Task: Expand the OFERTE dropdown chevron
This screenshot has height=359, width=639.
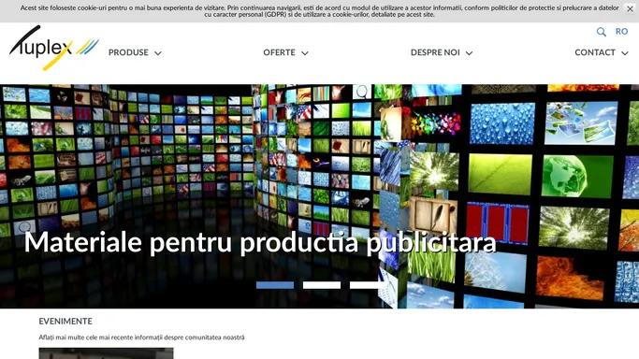Action: (x=305, y=53)
